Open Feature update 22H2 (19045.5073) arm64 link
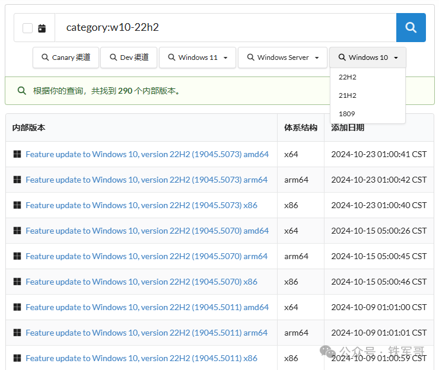The image size is (439, 370). (x=147, y=180)
